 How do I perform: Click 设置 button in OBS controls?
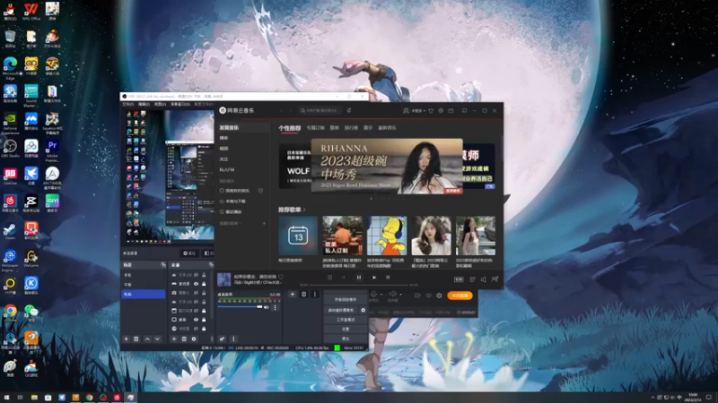(346, 329)
